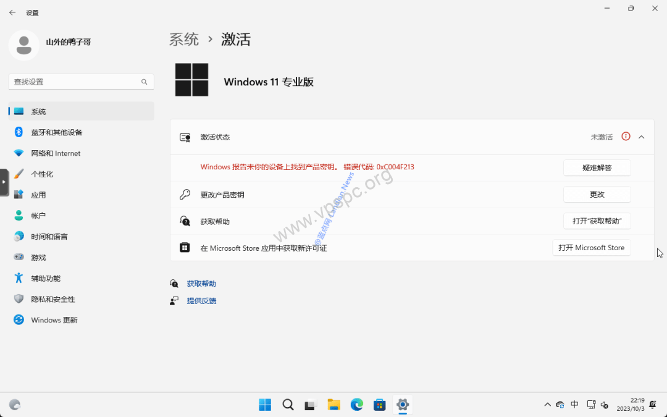Click the Windows 11 专业版 title
This screenshot has width=667, height=417.
point(269,82)
